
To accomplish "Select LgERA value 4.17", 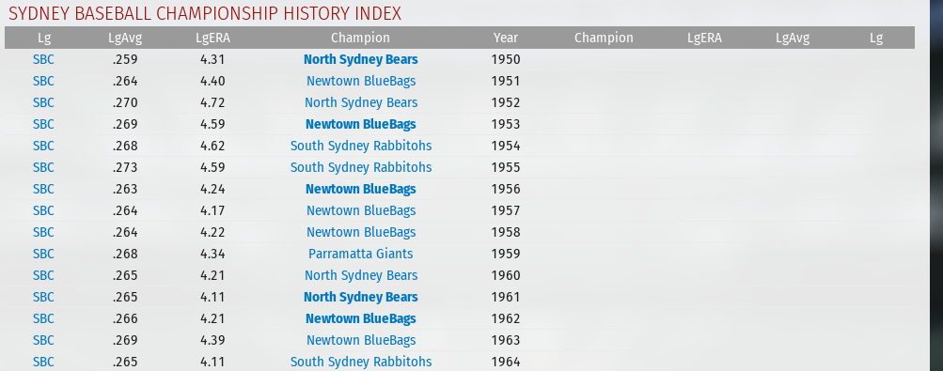I will pos(212,210).
